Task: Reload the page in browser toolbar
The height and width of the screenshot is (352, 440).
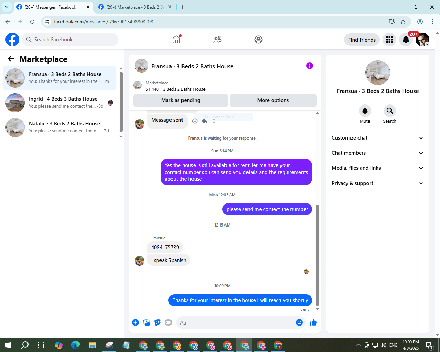Action: point(32,22)
